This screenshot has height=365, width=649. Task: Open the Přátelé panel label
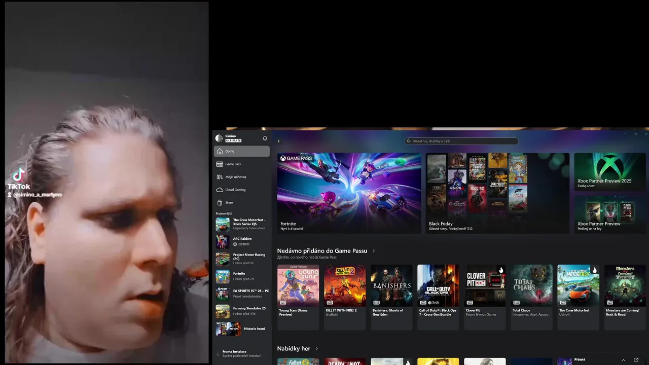point(580,360)
